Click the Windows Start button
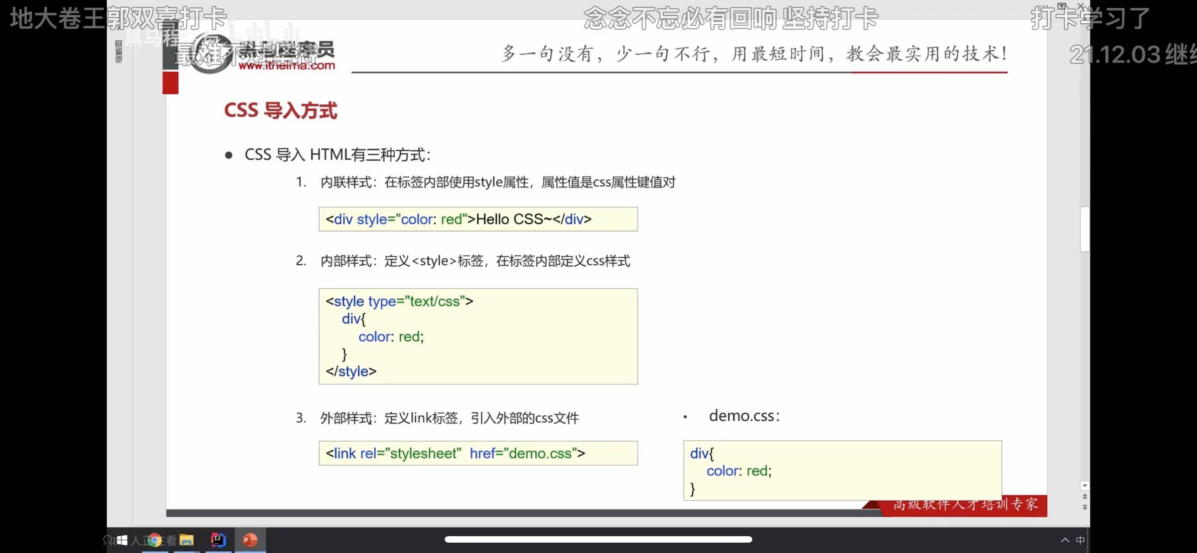1197x553 pixels. pos(122,540)
